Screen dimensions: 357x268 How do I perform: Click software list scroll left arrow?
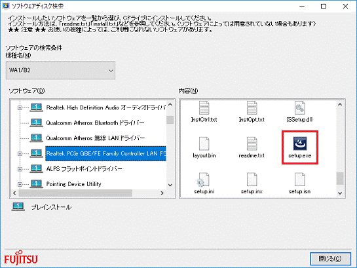pos(14,193)
